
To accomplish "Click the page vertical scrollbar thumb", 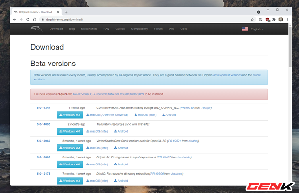I will (x=290, y=47).
